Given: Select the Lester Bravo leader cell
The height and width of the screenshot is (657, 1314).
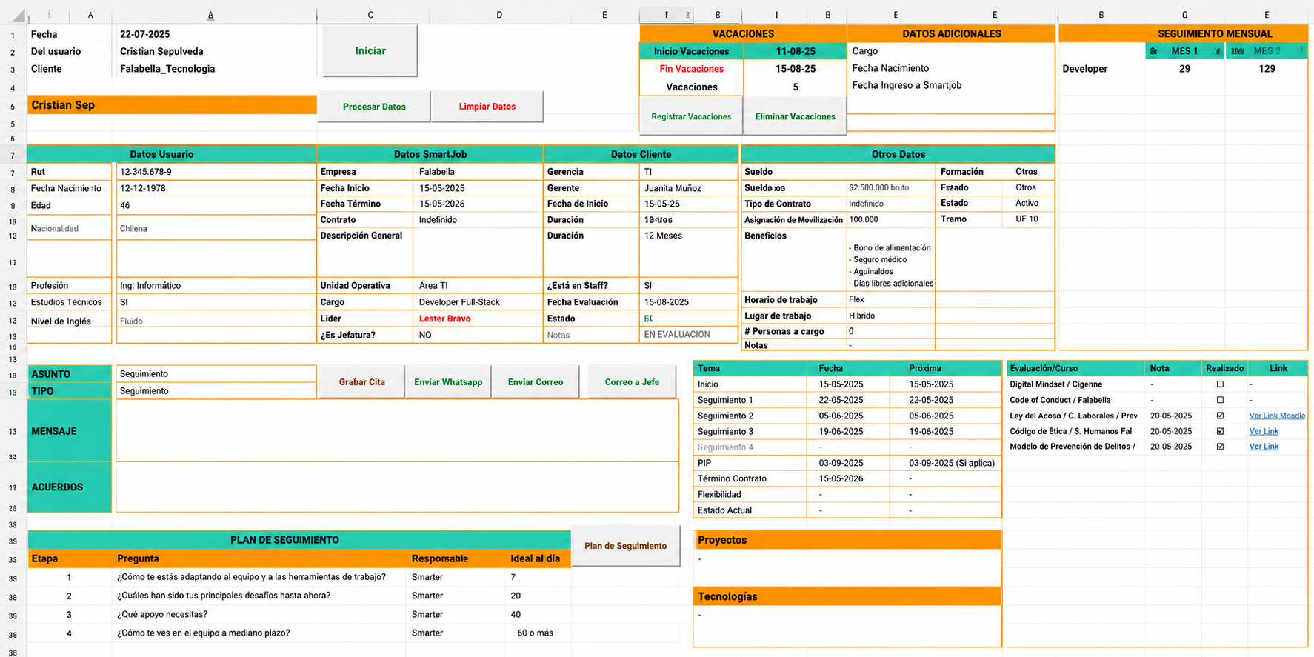Looking at the screenshot, I should (x=478, y=319).
